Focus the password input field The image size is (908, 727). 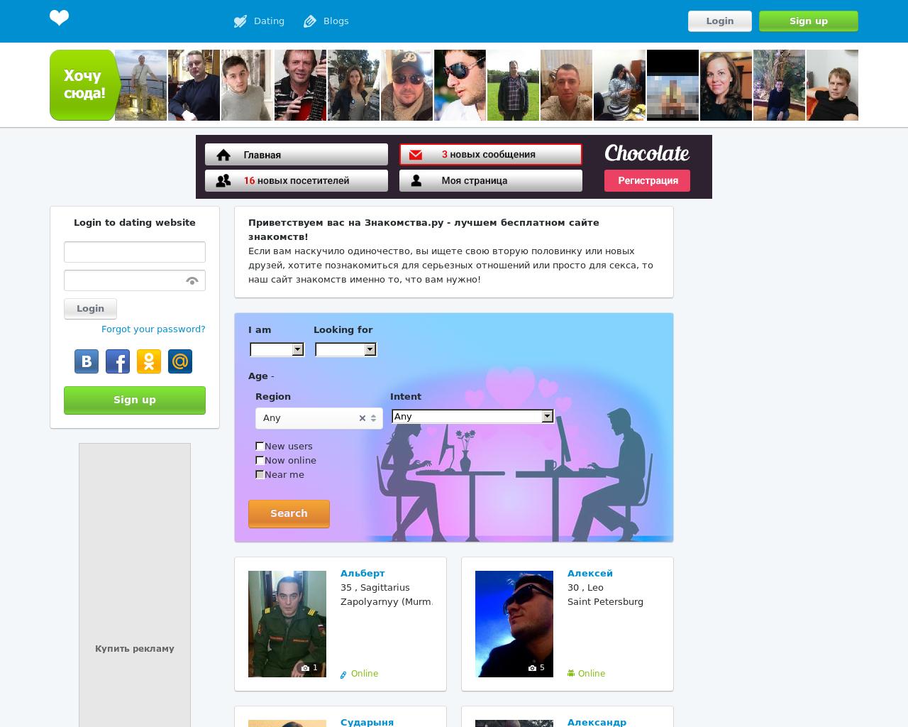point(135,280)
